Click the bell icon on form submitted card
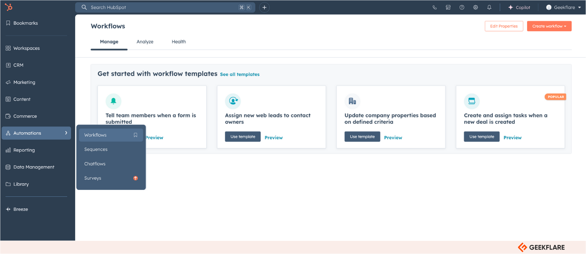The height and width of the screenshot is (254, 586). (113, 101)
